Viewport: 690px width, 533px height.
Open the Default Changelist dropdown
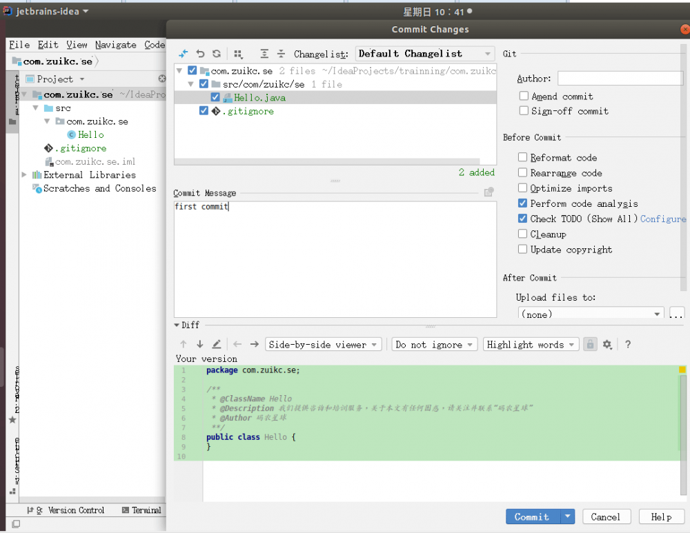[x=424, y=53]
